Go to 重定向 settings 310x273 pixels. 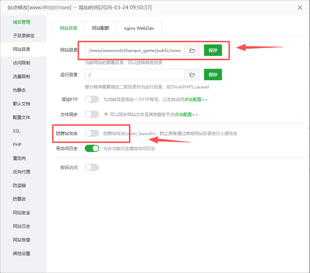coord(19,158)
